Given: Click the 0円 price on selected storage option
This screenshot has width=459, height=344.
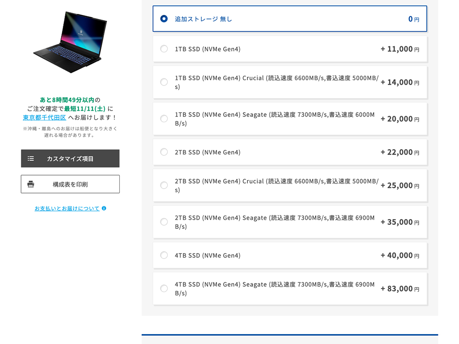Looking at the screenshot, I should [414, 19].
